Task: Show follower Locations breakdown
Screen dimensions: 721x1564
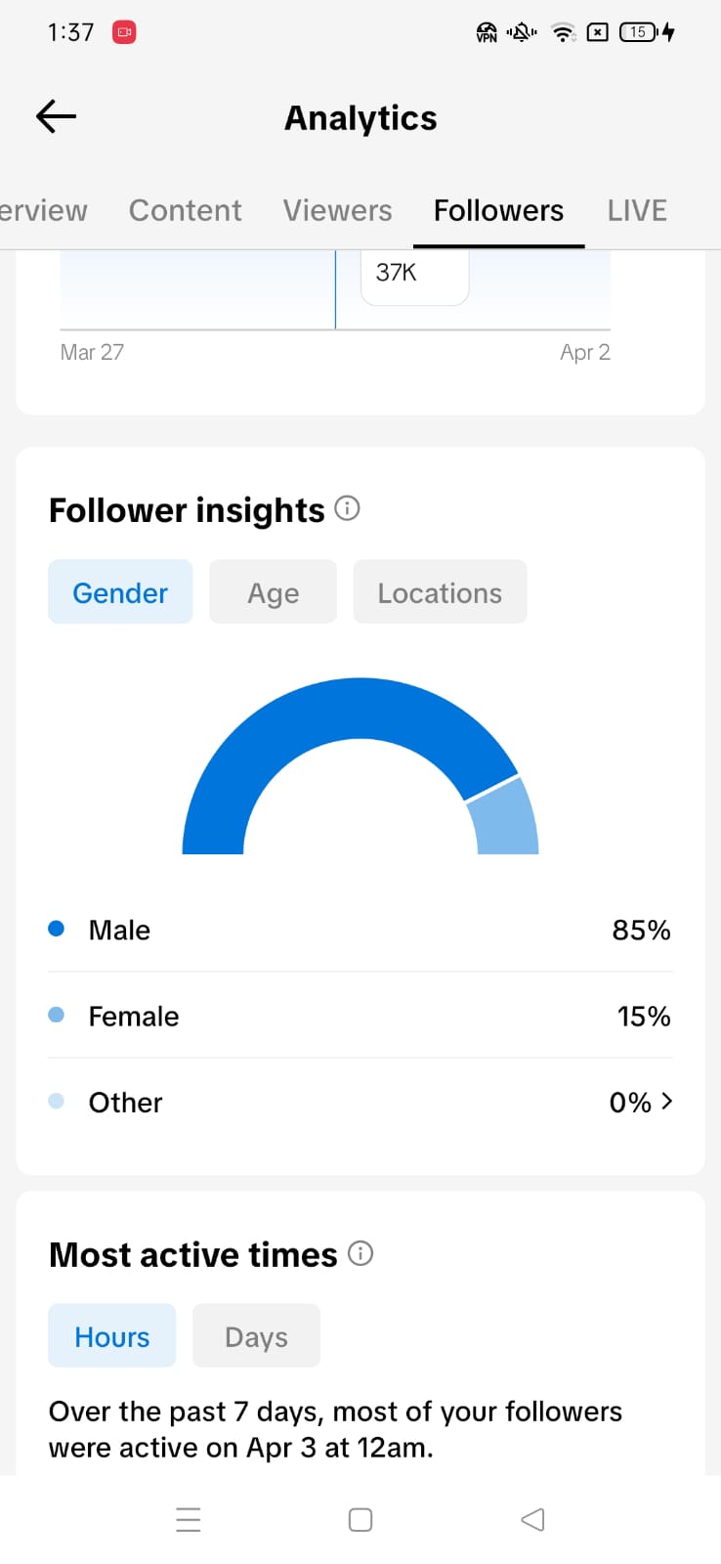Action: click(x=440, y=592)
